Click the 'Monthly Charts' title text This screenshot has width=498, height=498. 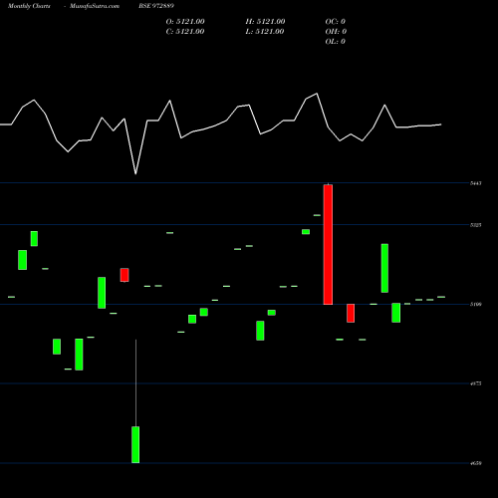coord(29,6)
